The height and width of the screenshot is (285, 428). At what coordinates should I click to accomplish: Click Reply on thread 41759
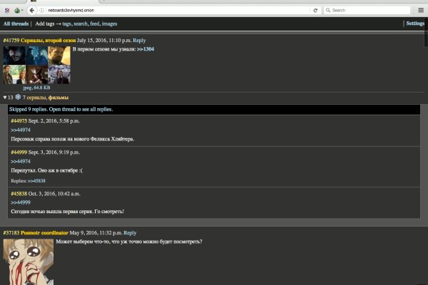click(x=138, y=41)
